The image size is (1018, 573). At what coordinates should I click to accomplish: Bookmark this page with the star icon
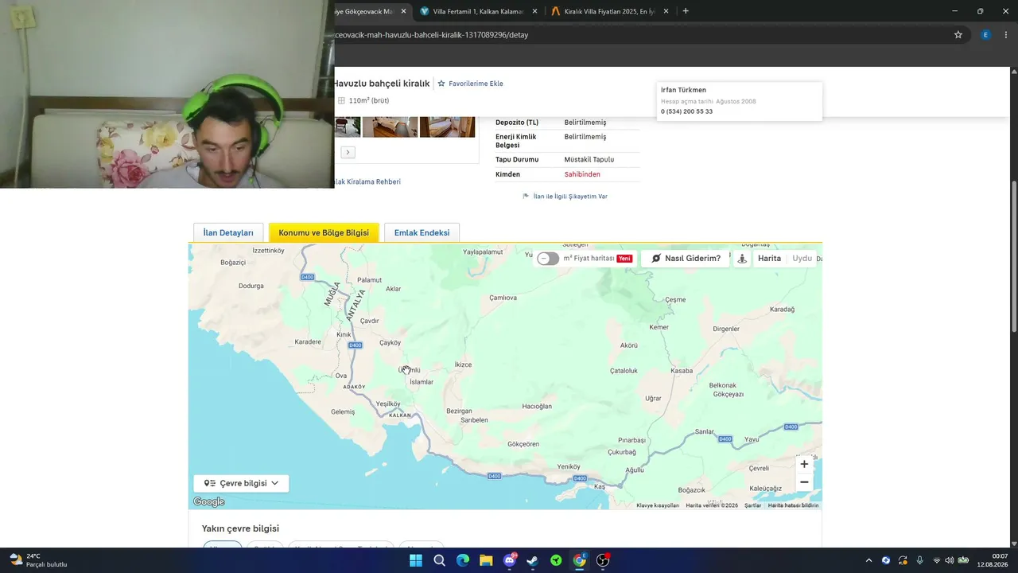(958, 34)
